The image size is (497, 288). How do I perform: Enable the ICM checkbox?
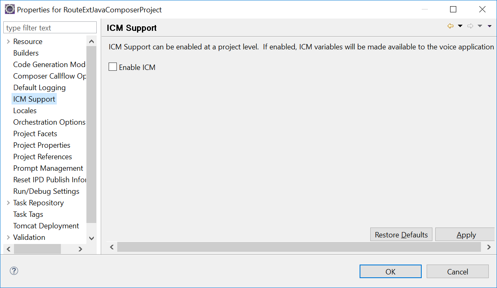coord(113,67)
